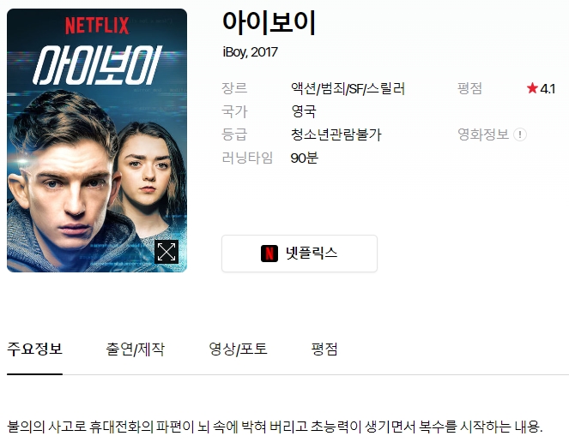Viewport: 569px width, 442px height.
Task: Click the country value 영국
Action: 303,111
